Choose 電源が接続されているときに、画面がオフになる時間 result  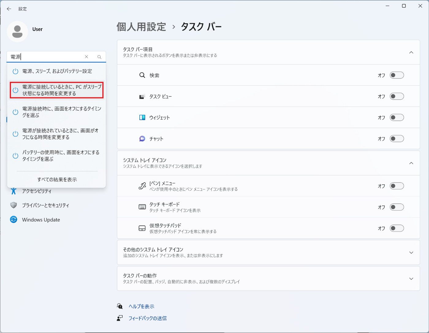57,134
